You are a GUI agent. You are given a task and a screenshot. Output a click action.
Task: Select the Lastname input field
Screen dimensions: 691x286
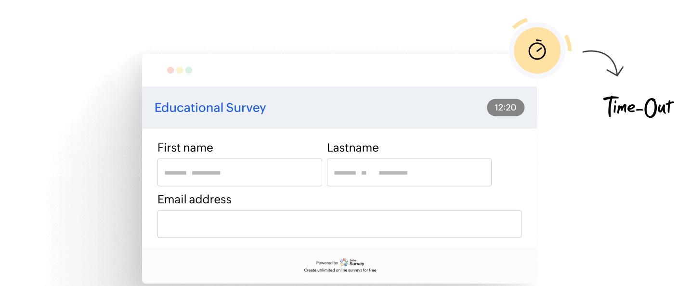point(409,172)
